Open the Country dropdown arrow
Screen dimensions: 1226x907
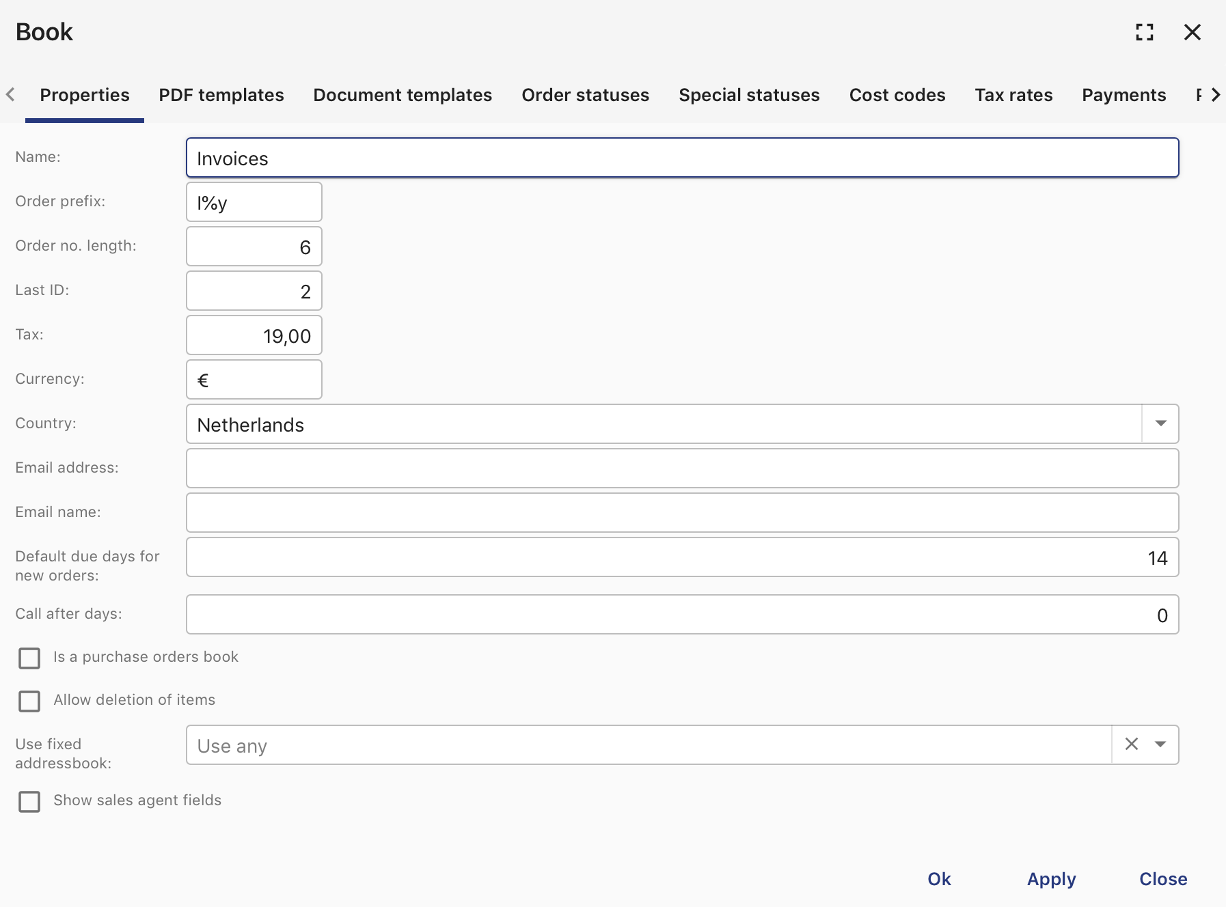1160,423
